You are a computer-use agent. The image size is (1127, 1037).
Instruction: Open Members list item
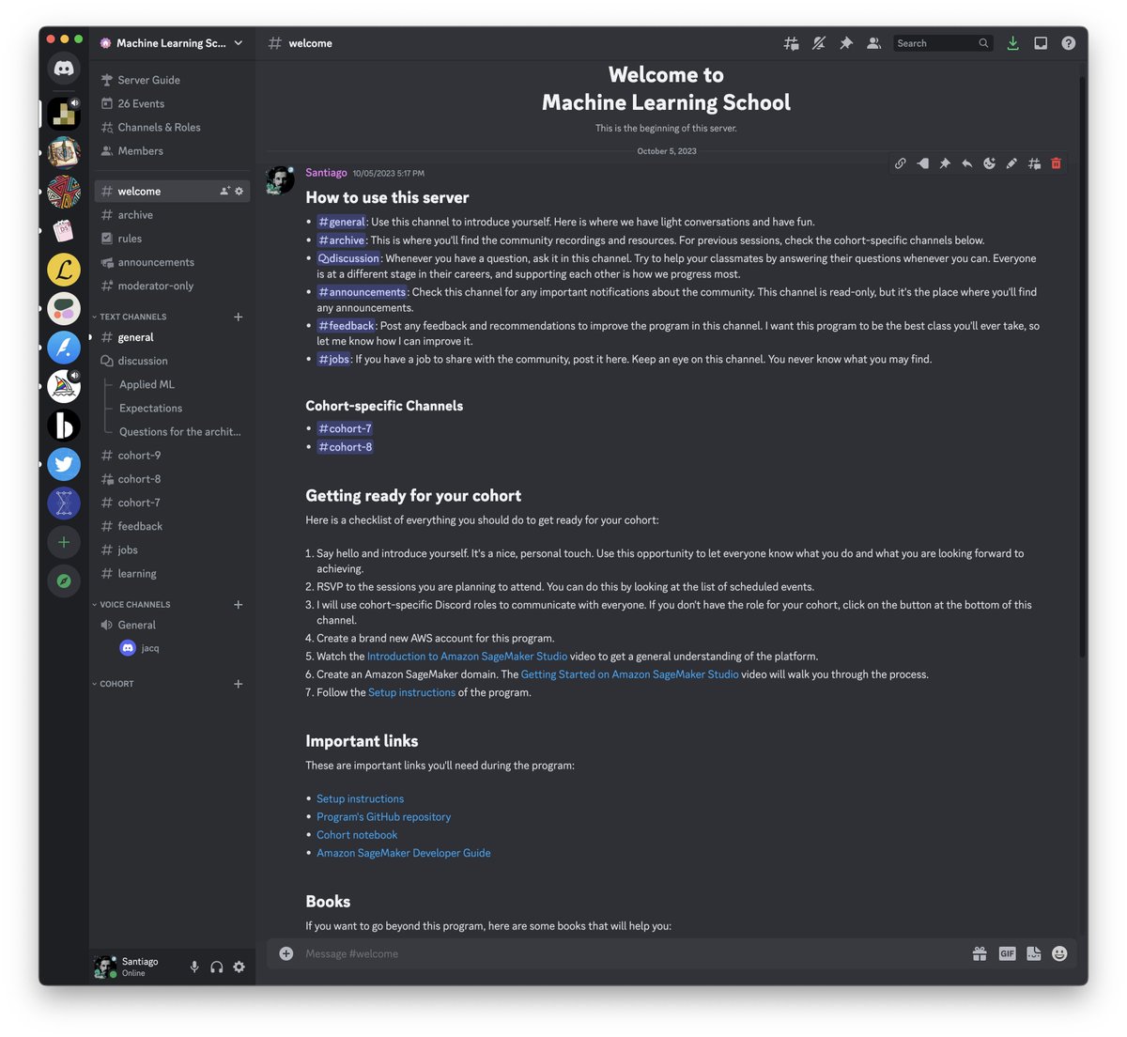172,150
